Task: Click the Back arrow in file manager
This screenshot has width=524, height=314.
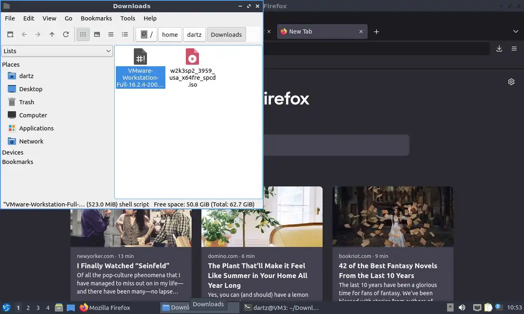Action: click(24, 35)
